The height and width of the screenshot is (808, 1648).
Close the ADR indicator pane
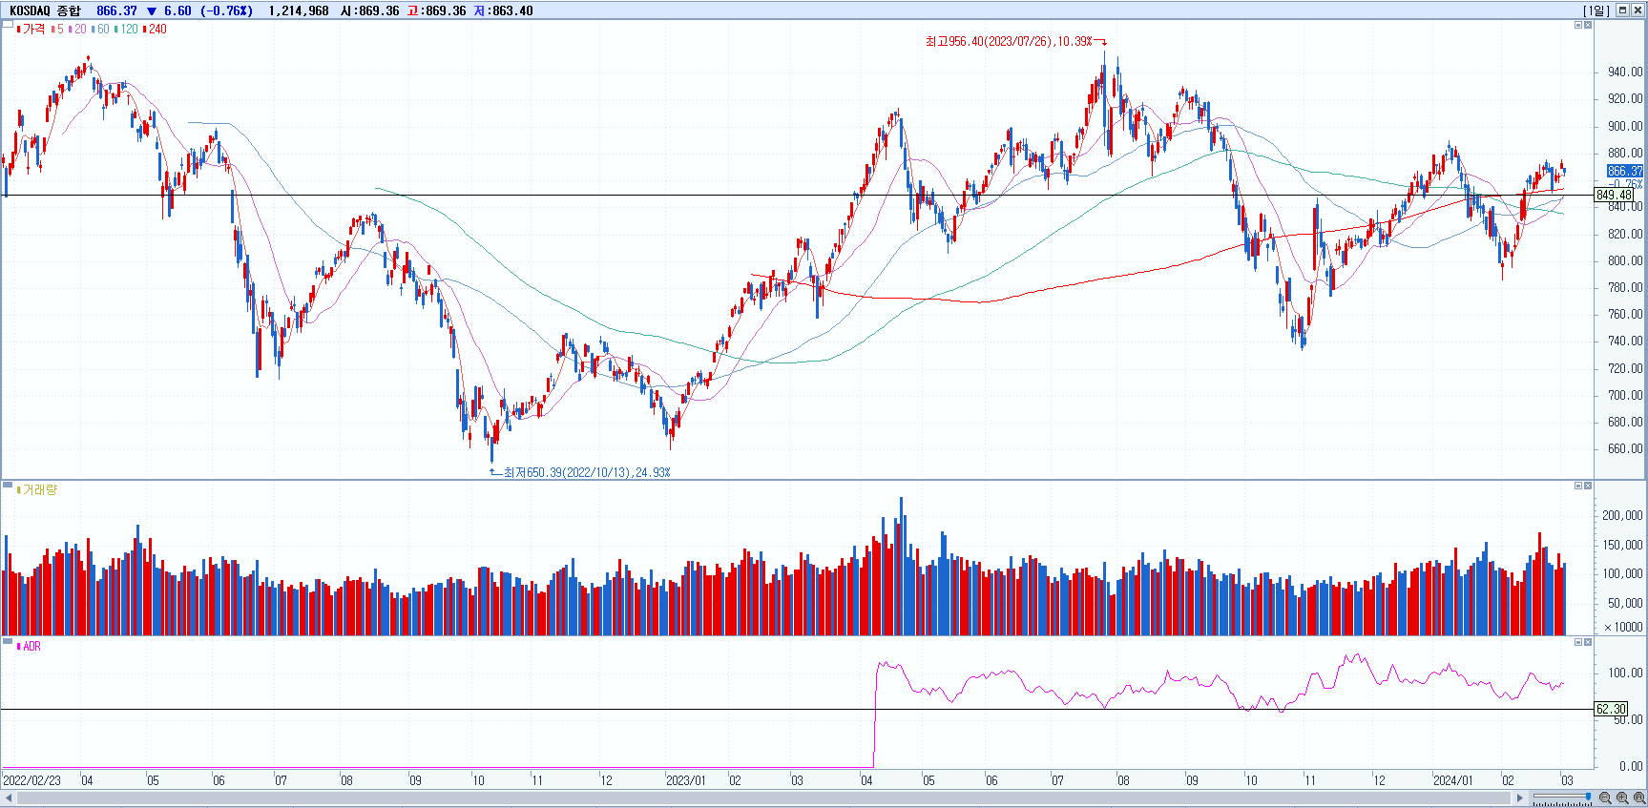1588,642
